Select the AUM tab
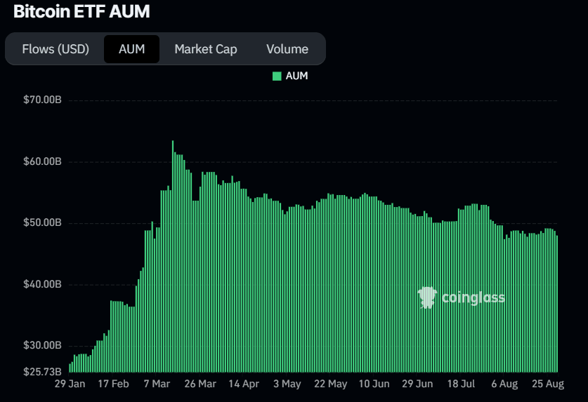 (x=131, y=49)
